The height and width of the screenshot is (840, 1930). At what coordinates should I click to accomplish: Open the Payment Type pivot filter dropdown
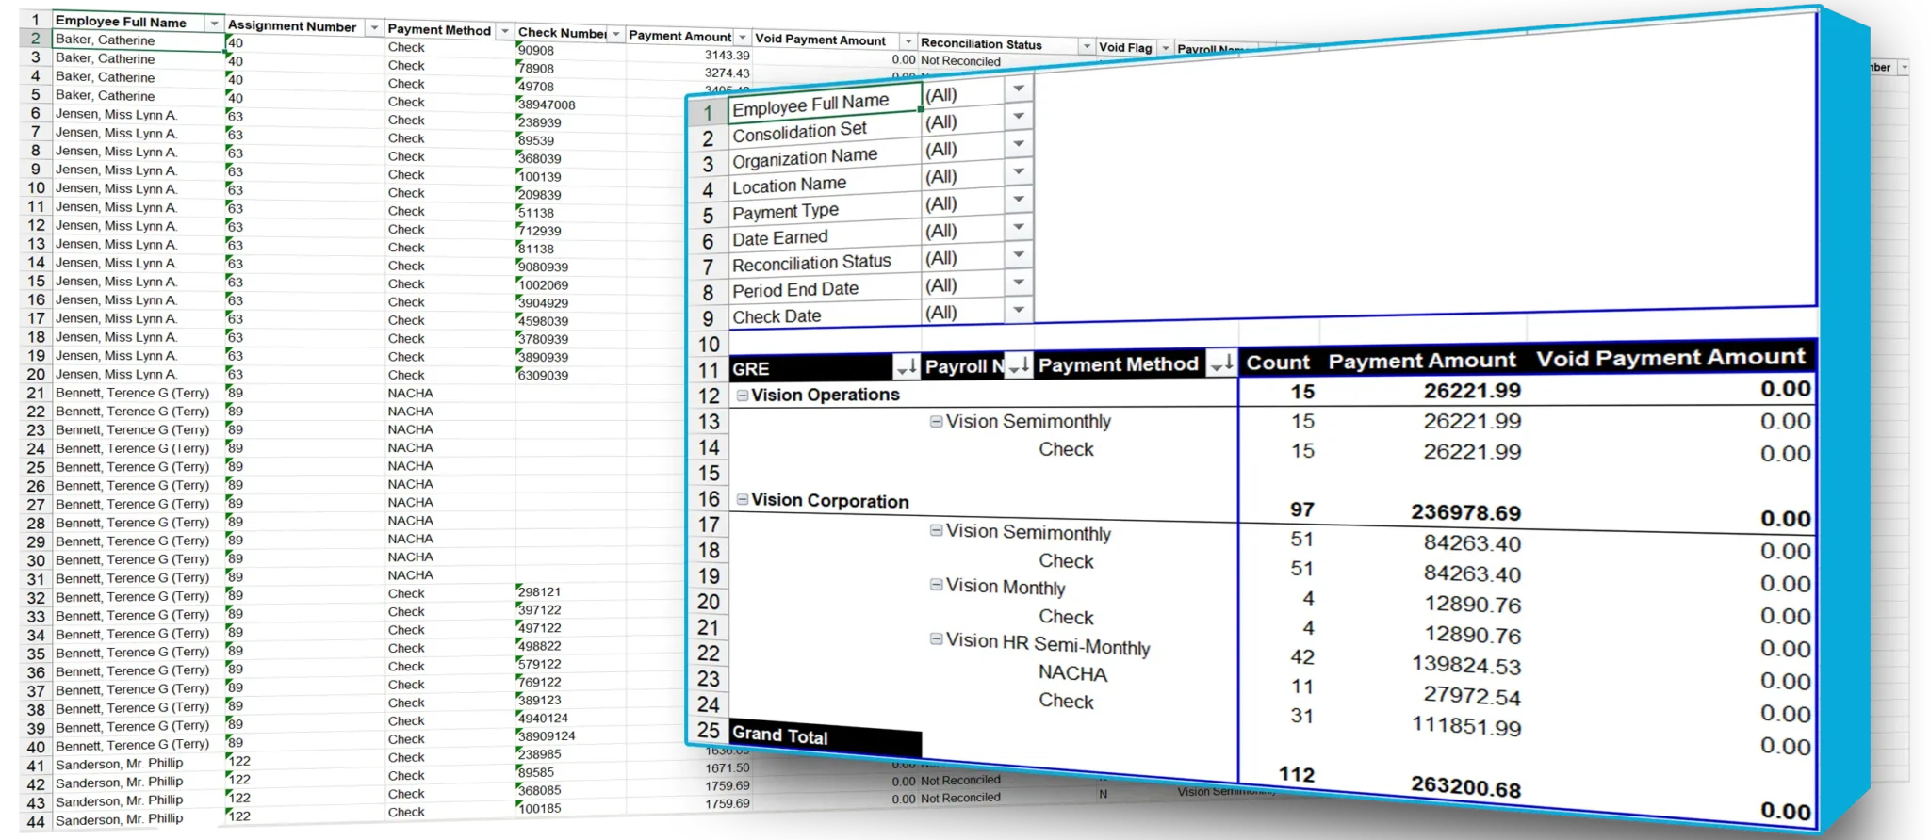(1018, 200)
